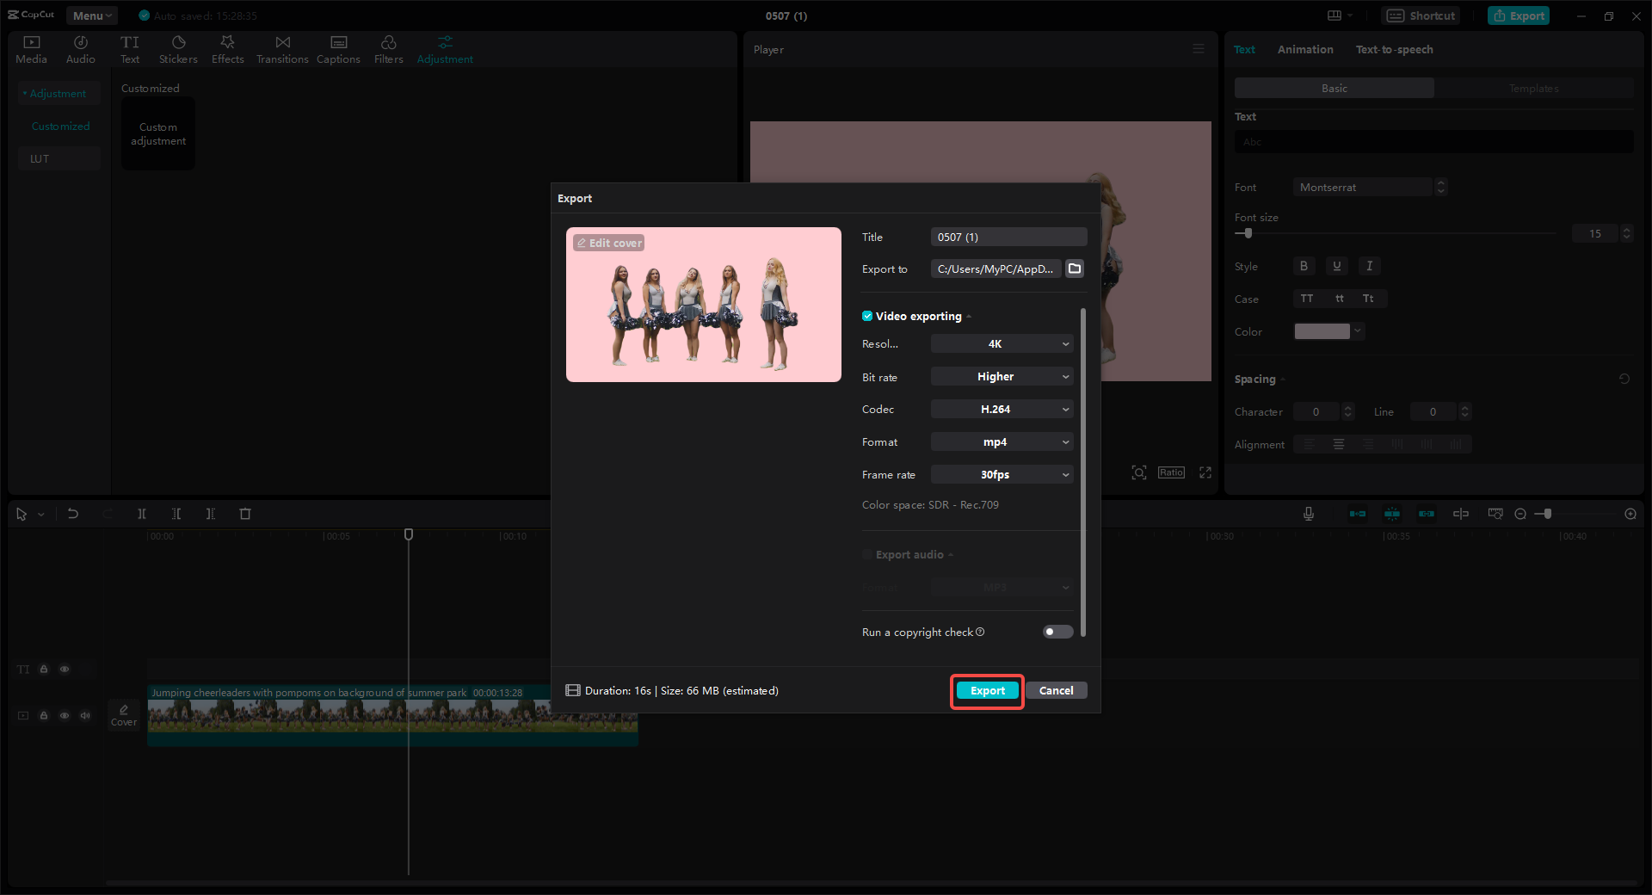Select the Split tool
1652x895 pixels.
point(142,514)
